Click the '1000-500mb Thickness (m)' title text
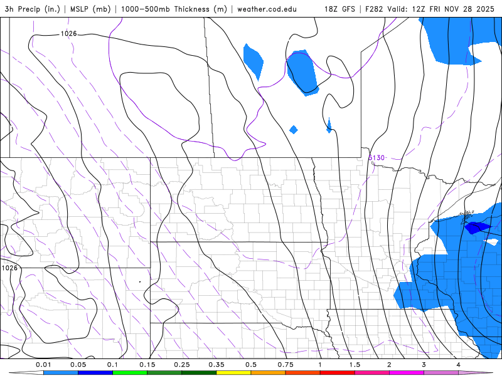 174,9
